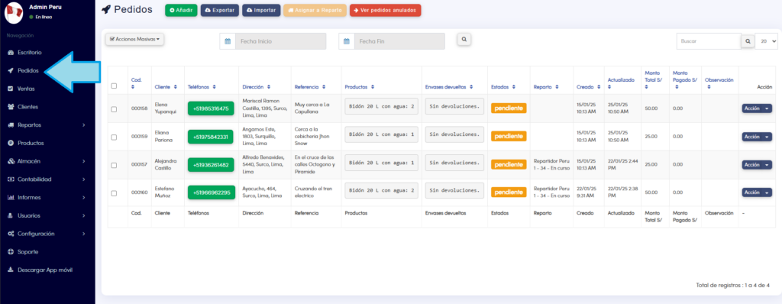Click calendar icon for Fecha Inicio
The image size is (782, 304).
[228, 41]
